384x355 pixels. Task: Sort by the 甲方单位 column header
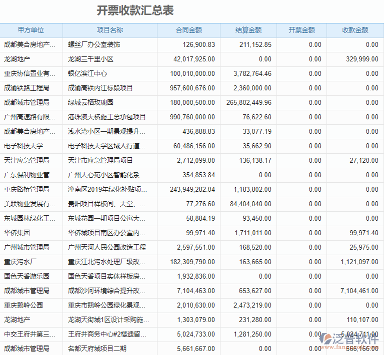click(31, 30)
